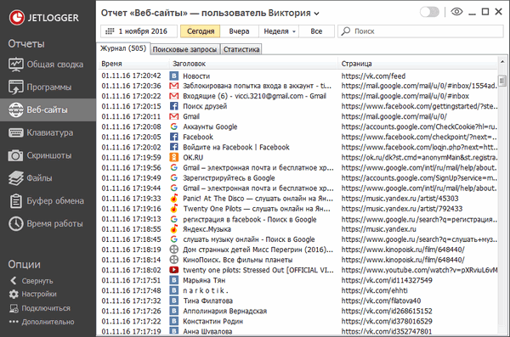Image resolution: width=510 pixels, height=337 pixels.
Task: Open the Клавиатура report
Action: (48, 132)
